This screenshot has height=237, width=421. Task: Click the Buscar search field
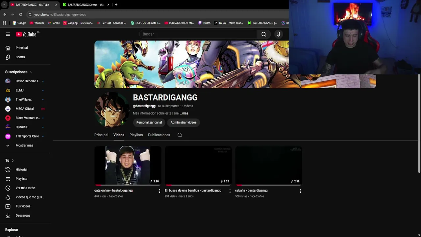198,34
